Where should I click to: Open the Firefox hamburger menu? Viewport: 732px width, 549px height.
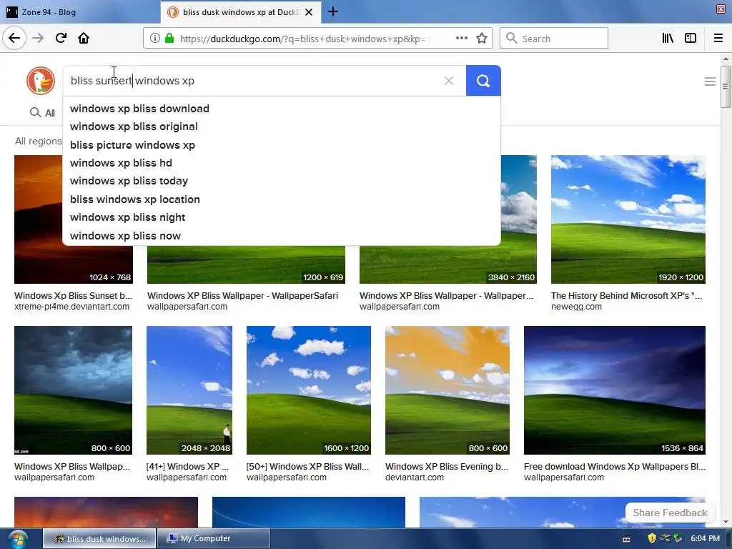(718, 39)
